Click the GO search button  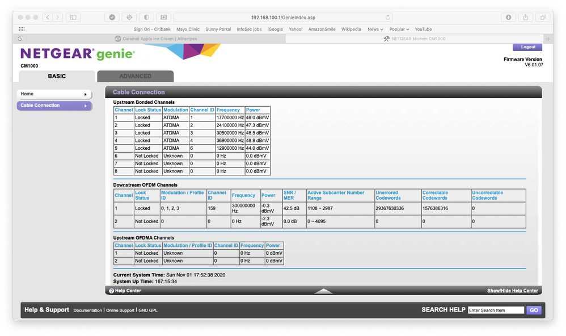point(534,310)
